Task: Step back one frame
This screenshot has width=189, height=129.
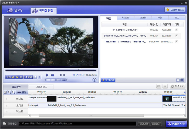Action: tap(60, 75)
